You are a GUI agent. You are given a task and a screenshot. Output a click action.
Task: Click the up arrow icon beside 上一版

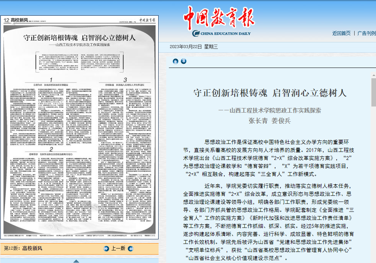[x=107, y=248]
